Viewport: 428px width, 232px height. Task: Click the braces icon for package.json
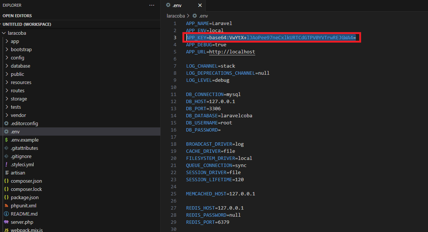click(7, 197)
